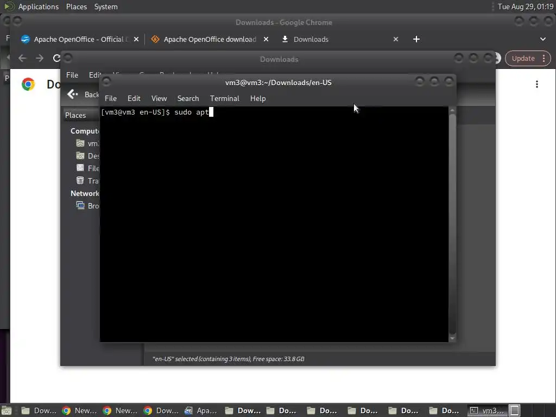Close the Downloads Chrome tab
Image resolution: width=556 pixels, height=417 pixels.
[x=396, y=39]
